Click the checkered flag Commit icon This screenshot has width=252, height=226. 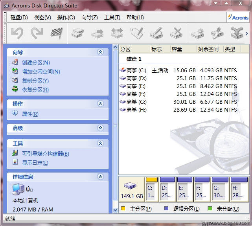tap(57, 33)
